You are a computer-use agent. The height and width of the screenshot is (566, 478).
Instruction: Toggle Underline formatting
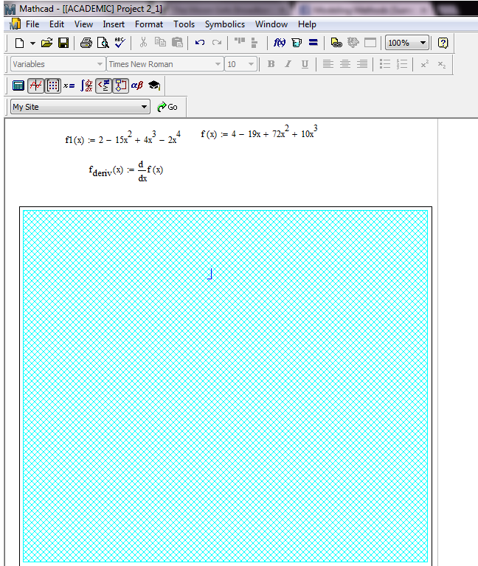click(305, 64)
